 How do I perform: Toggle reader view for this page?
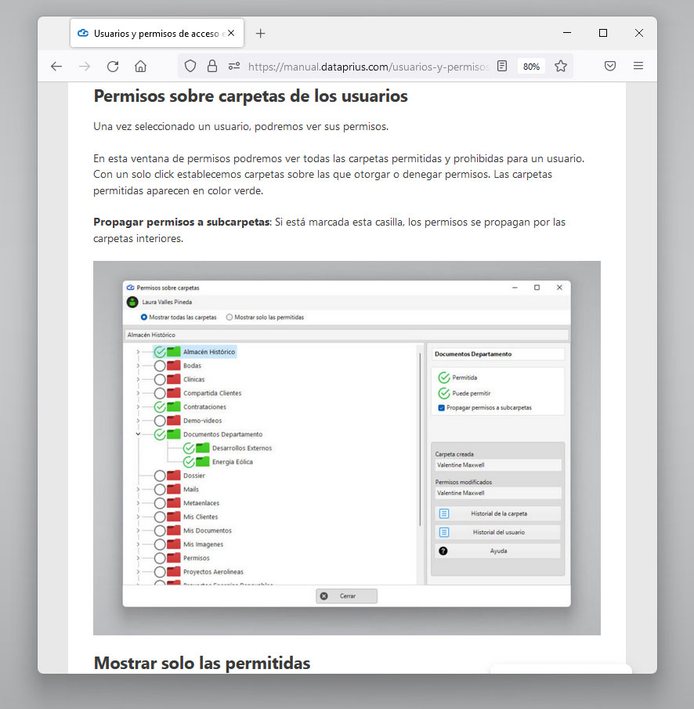click(502, 66)
